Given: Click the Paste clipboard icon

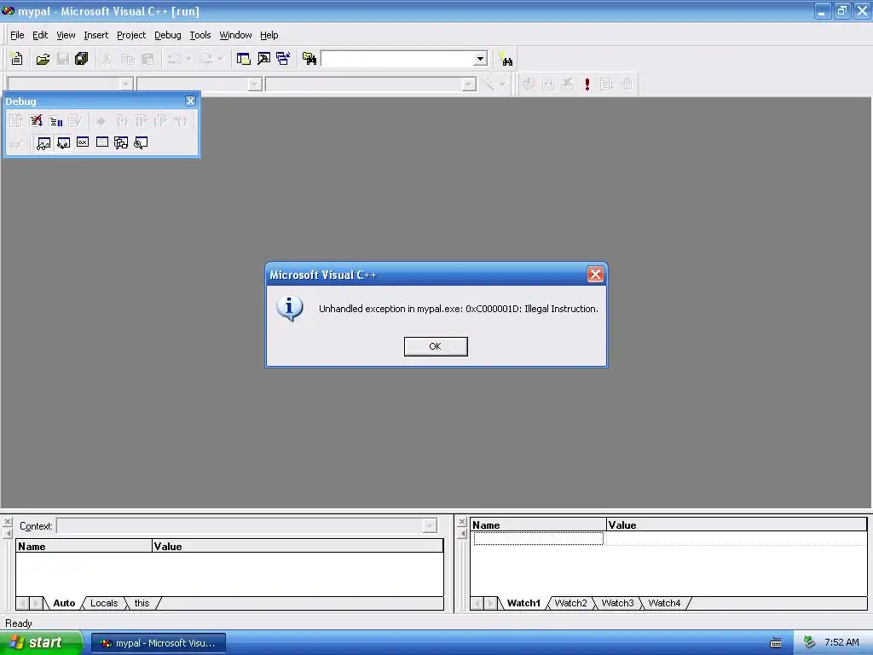Looking at the screenshot, I should tap(147, 59).
